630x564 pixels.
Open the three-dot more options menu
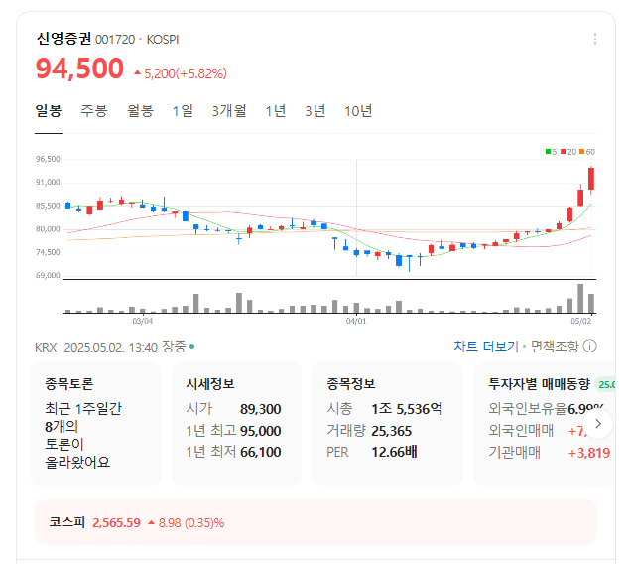tap(595, 39)
